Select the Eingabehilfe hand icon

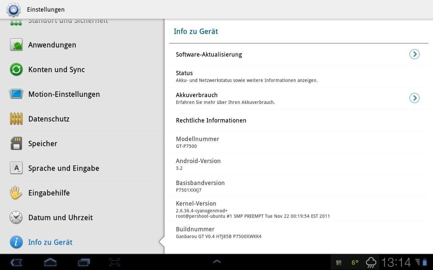(16, 193)
